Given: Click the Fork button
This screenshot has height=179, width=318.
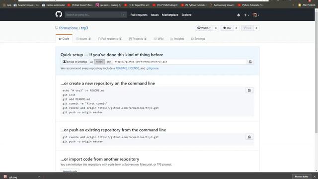Looking at the screenshot, I should (247, 28).
